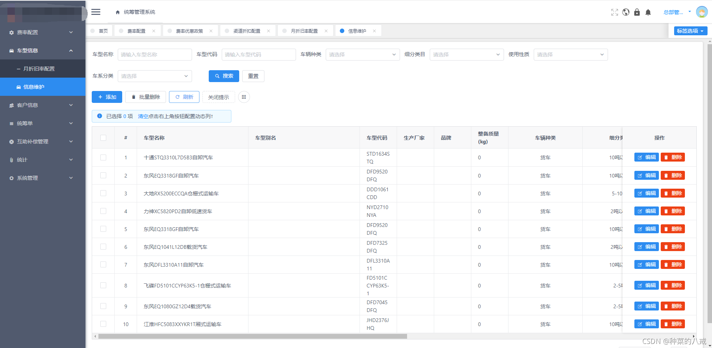Screen dimensions: 712x348
Task: Focus the 车型代码 input field
Action: click(259, 55)
